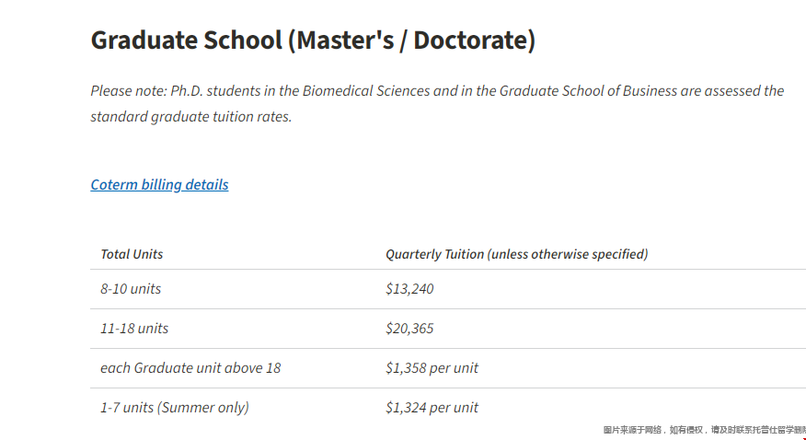806x440 pixels.
Task: Select the Total Units column header
Action: point(132,254)
